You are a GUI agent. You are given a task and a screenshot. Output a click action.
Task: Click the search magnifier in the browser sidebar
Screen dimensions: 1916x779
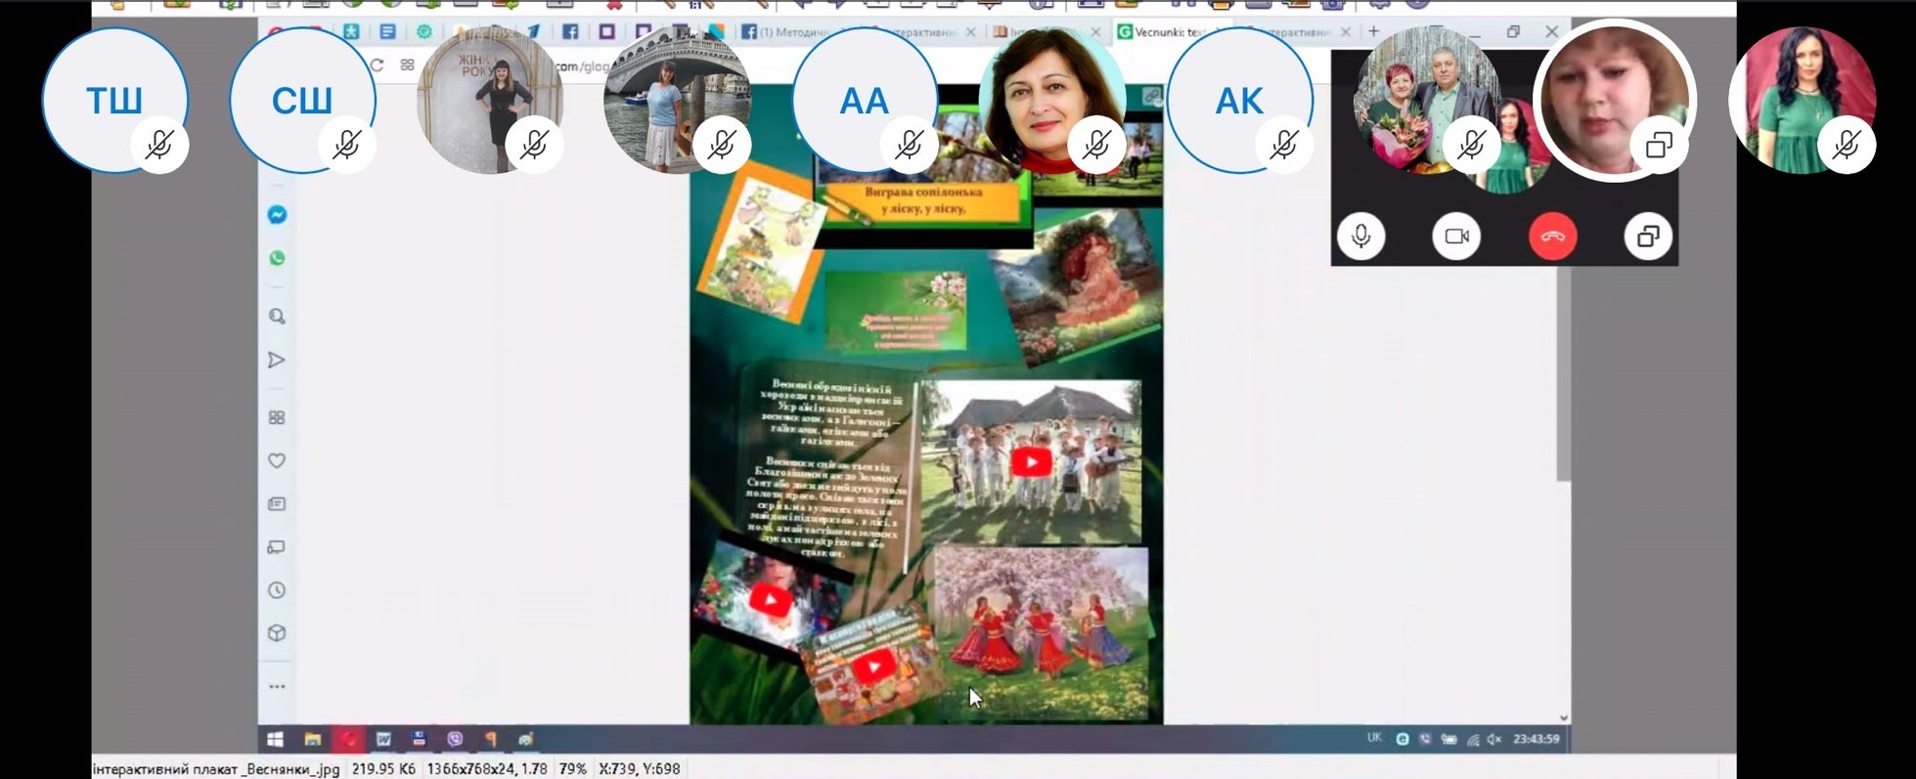[x=277, y=317]
